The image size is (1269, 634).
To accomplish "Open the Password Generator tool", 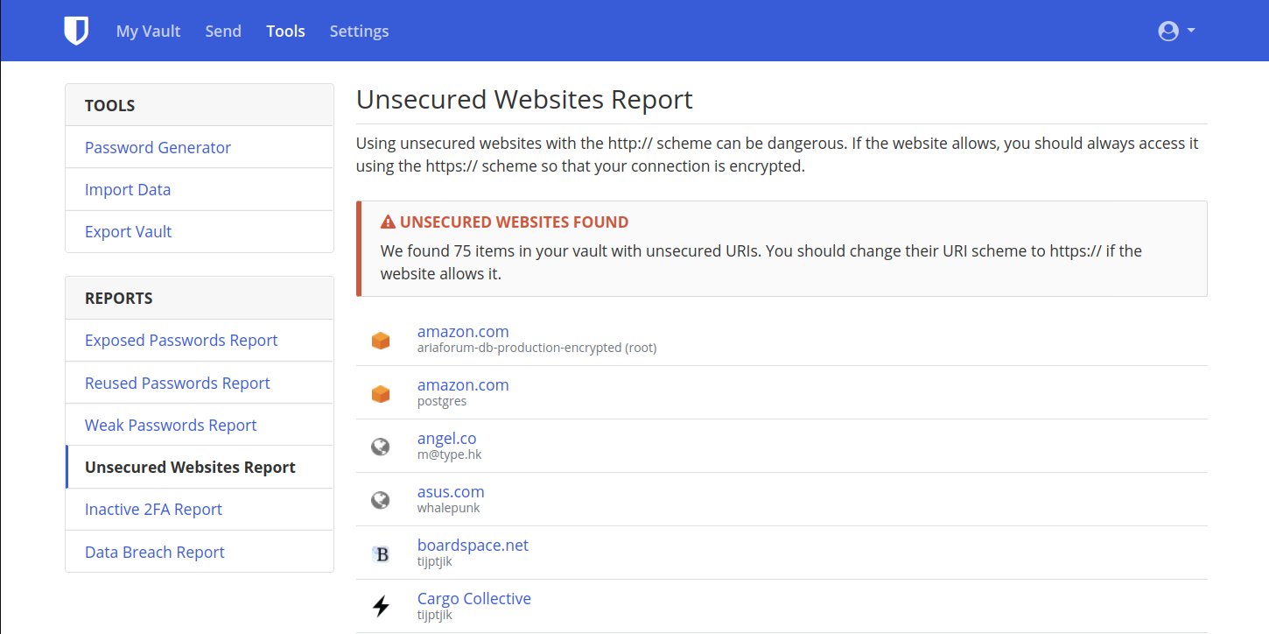I will click(x=200, y=147).
